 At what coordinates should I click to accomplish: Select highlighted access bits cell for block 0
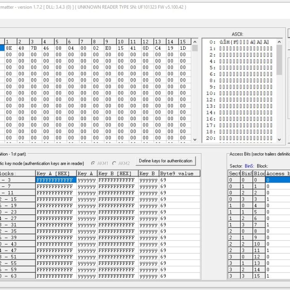coord(278,180)
